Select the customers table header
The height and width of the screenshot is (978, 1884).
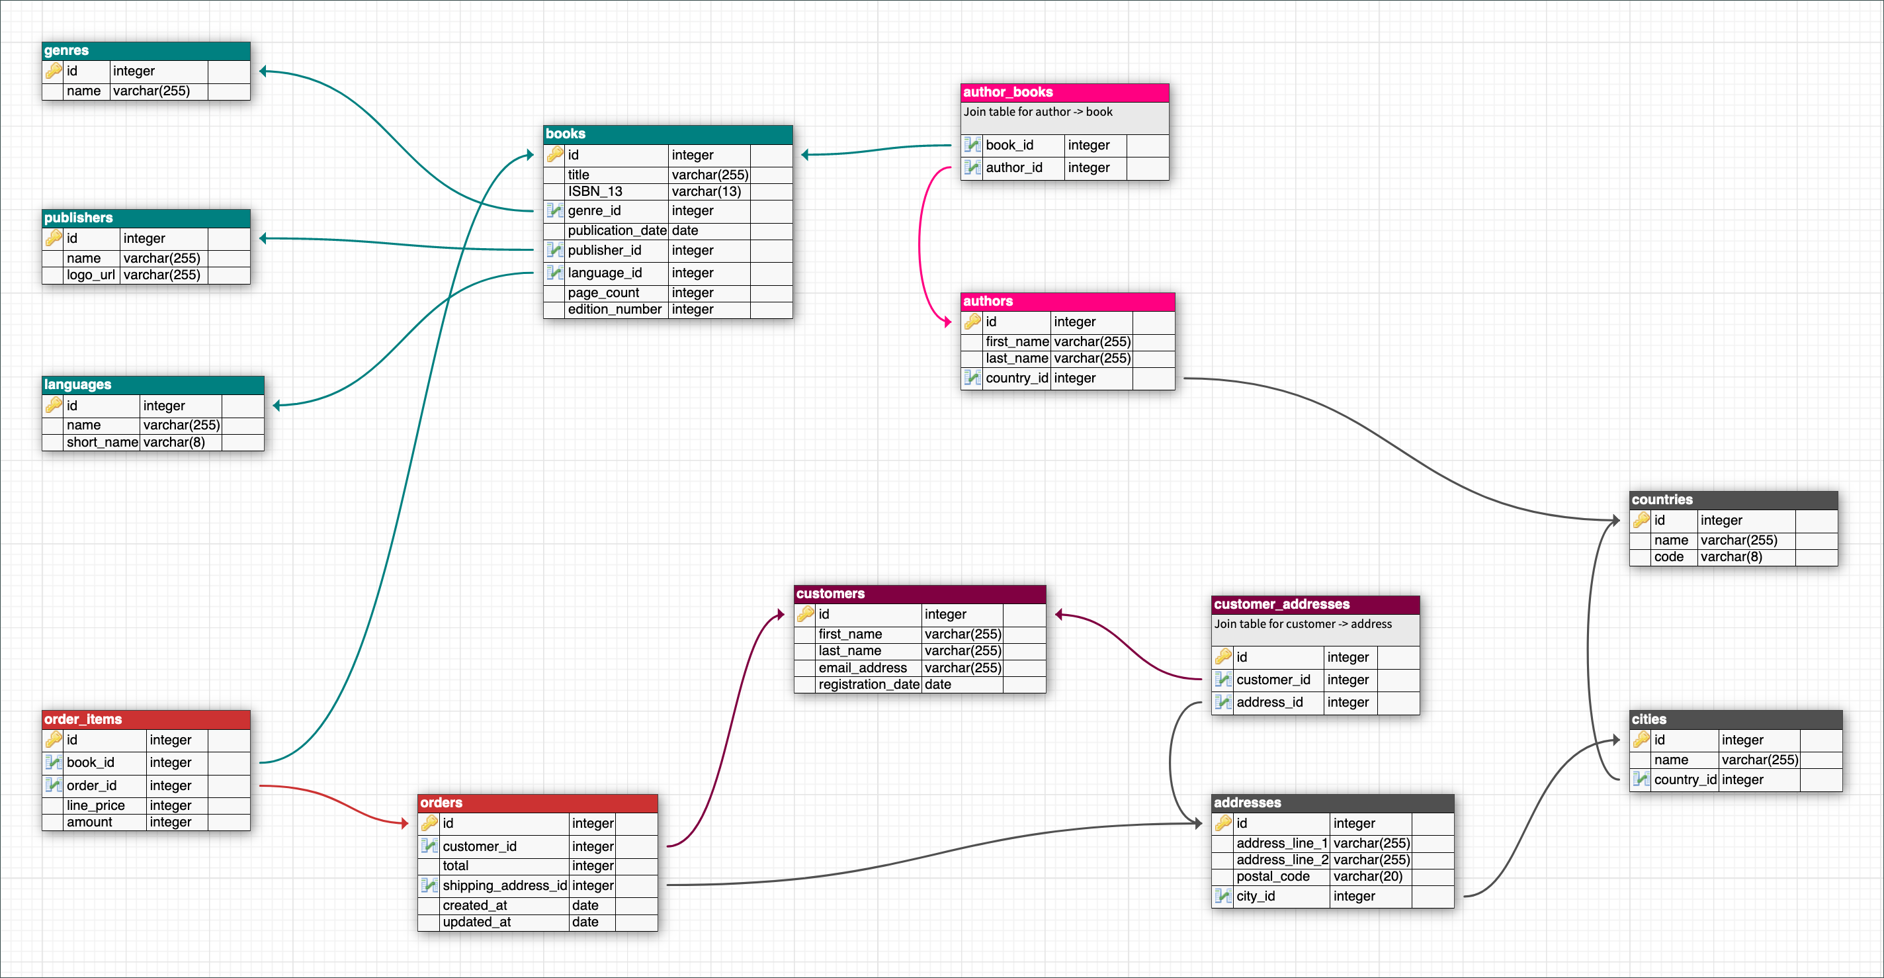920,594
